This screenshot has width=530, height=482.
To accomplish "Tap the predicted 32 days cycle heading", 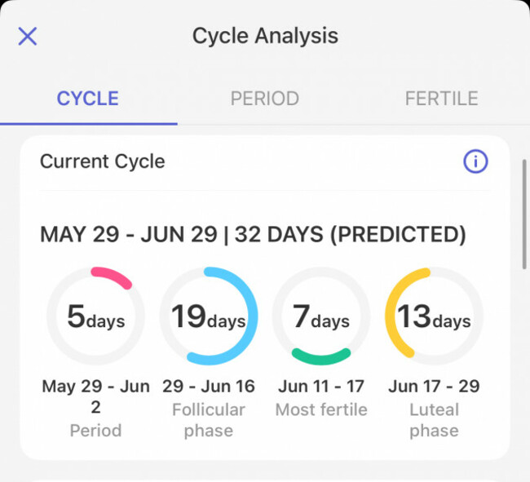I will (x=253, y=235).
